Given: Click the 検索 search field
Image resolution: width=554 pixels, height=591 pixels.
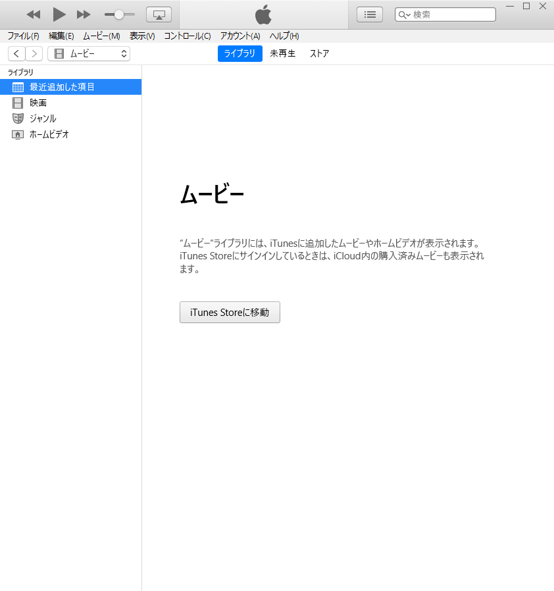Looking at the screenshot, I should click(x=445, y=14).
